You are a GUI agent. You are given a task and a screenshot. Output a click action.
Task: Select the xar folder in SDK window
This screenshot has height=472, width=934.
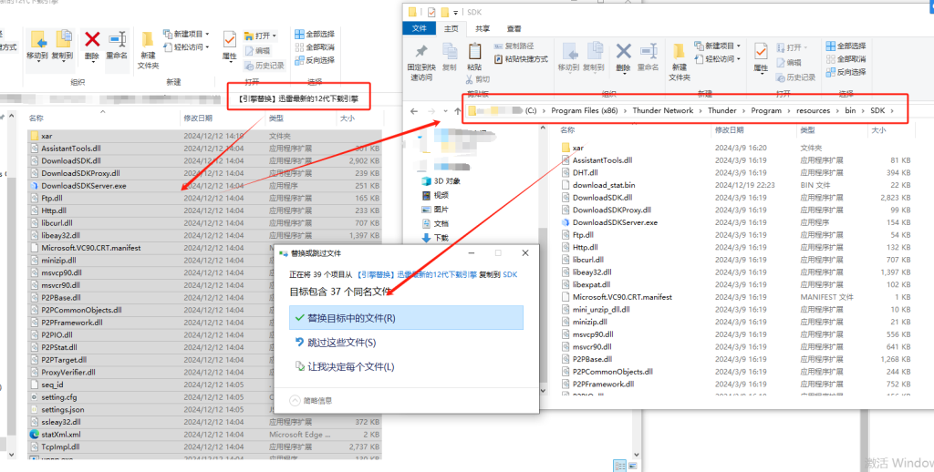pos(577,147)
